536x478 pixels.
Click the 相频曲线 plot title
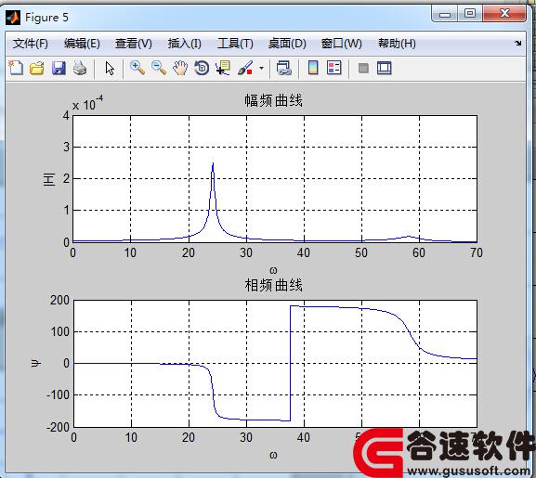(273, 285)
